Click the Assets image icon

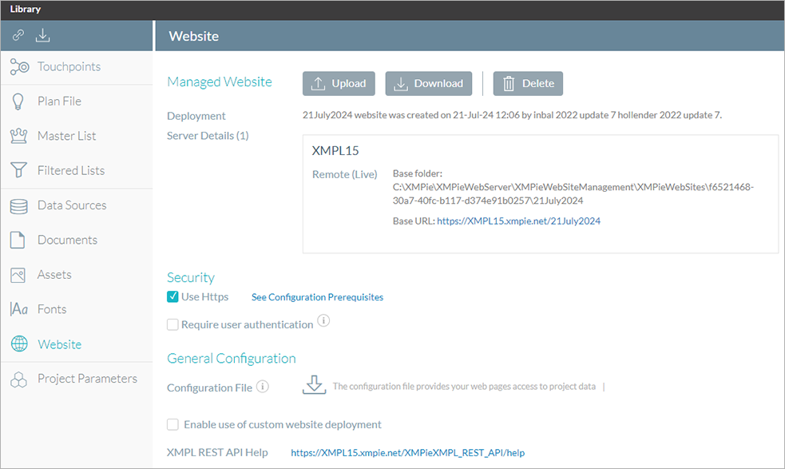18,275
